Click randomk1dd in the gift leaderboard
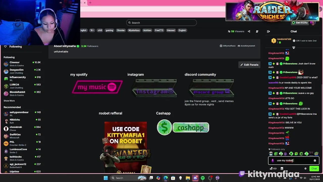The image size is (323, 182). pyautogui.click(x=284, y=39)
